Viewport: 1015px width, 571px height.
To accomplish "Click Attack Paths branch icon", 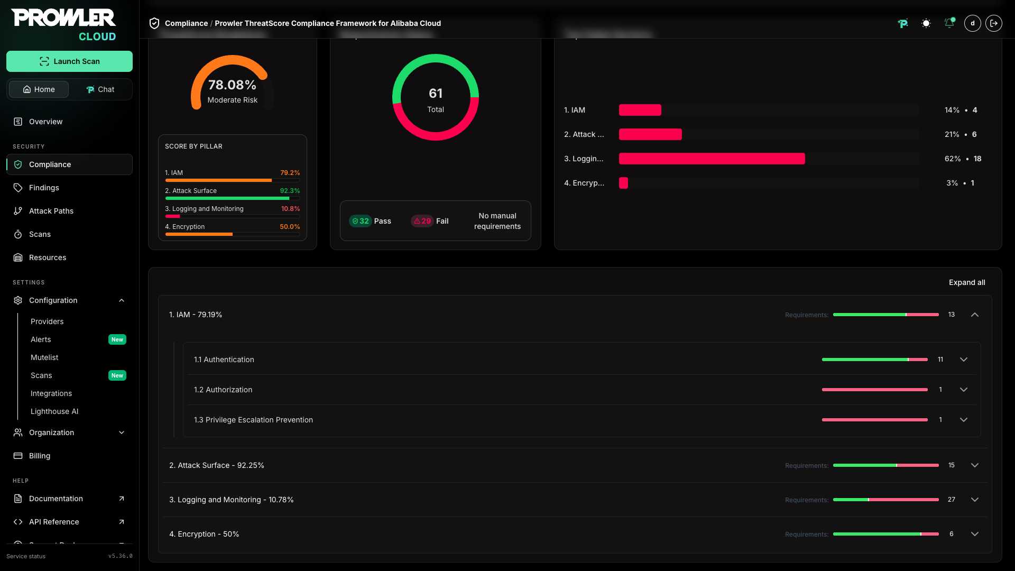I will click(18, 211).
